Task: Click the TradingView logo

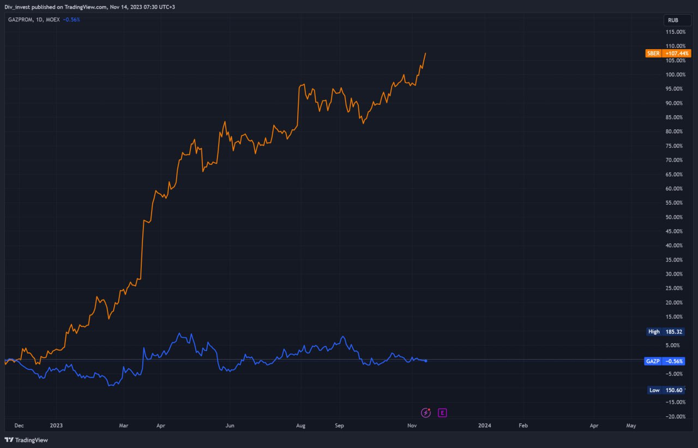Action: click(26, 440)
